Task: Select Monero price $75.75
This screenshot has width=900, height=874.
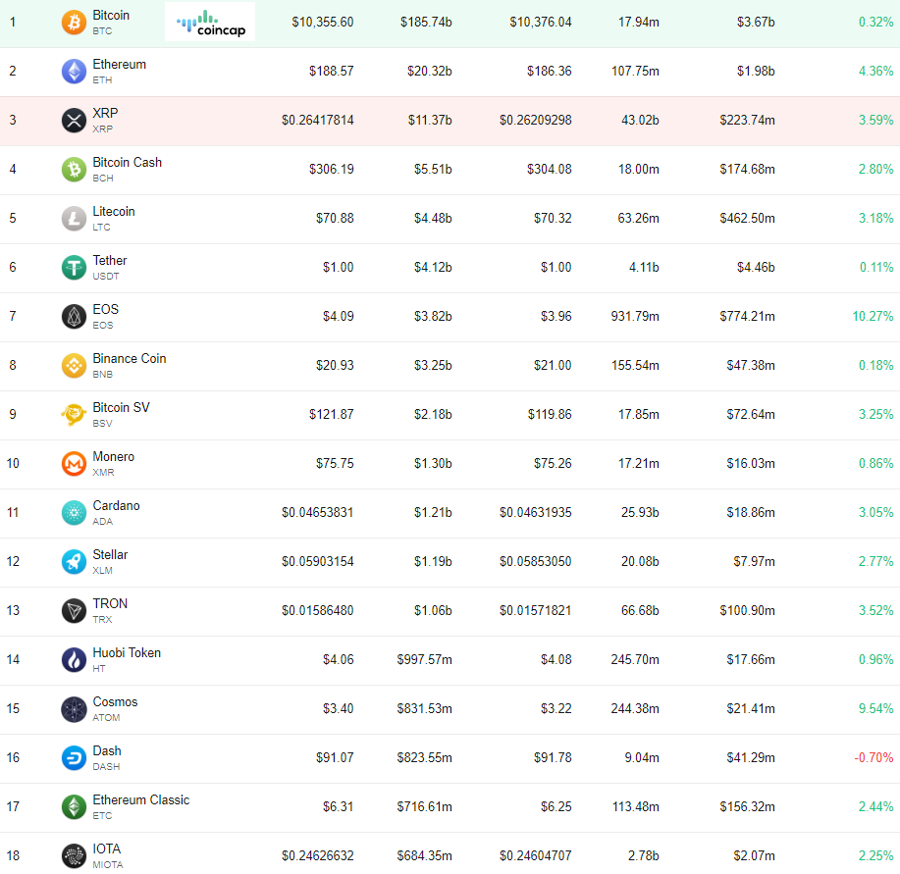Action: pos(335,463)
